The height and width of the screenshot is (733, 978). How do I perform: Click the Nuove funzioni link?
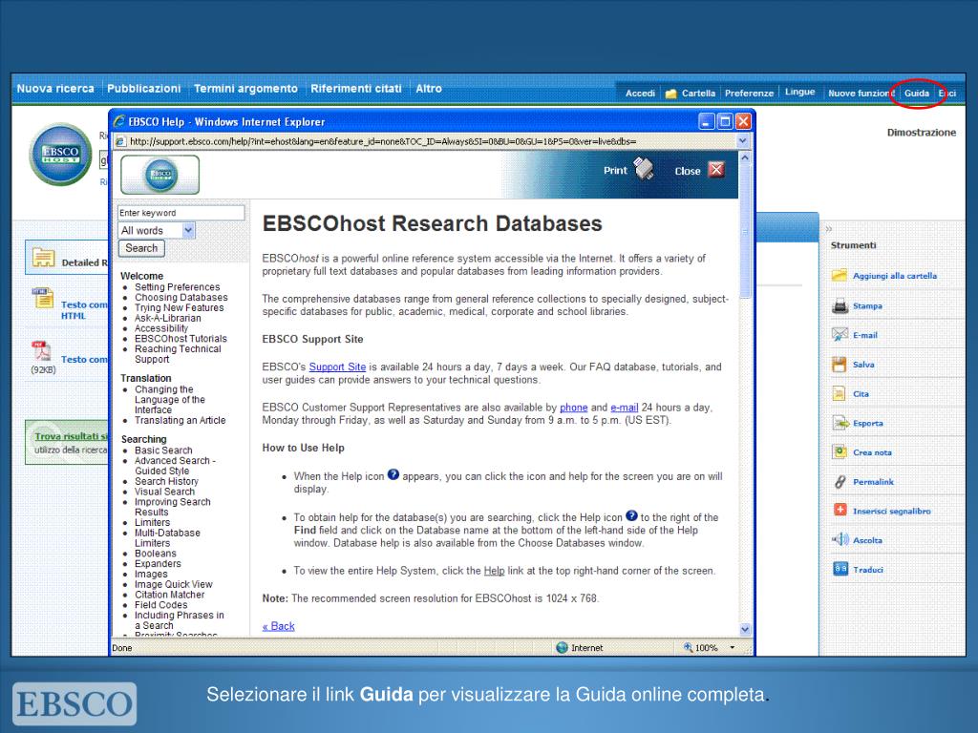click(861, 93)
